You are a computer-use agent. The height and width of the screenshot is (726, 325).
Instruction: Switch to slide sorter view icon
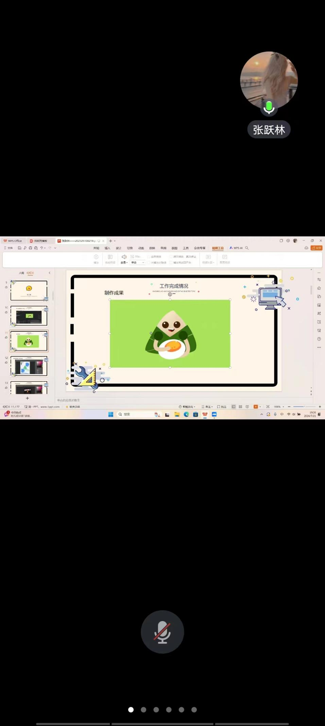tap(240, 407)
